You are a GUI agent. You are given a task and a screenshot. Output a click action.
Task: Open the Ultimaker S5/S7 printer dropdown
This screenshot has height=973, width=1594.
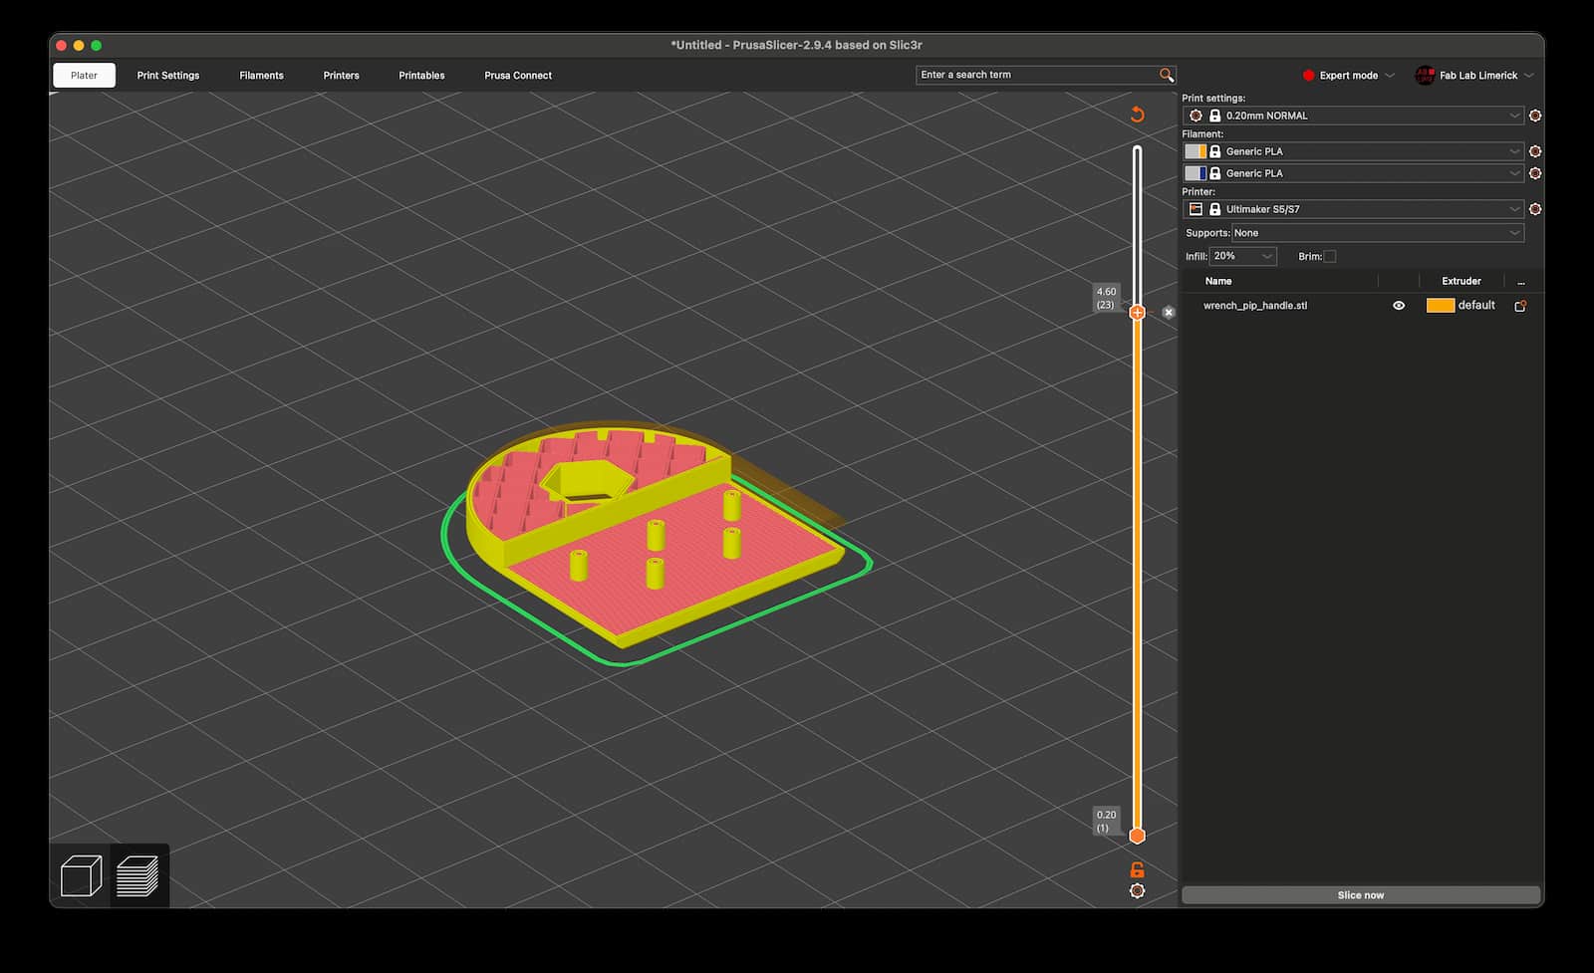pyautogui.click(x=1353, y=209)
